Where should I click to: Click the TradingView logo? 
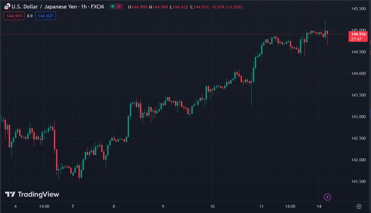tap(32, 194)
